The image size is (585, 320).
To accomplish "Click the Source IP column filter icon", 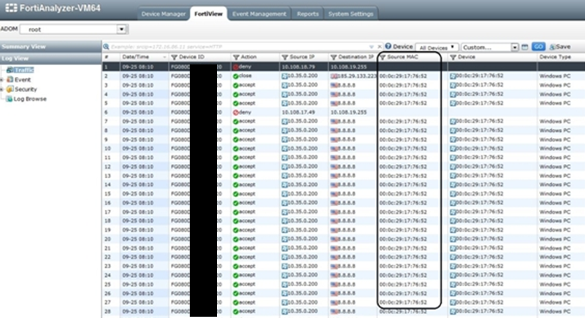I will click(285, 57).
